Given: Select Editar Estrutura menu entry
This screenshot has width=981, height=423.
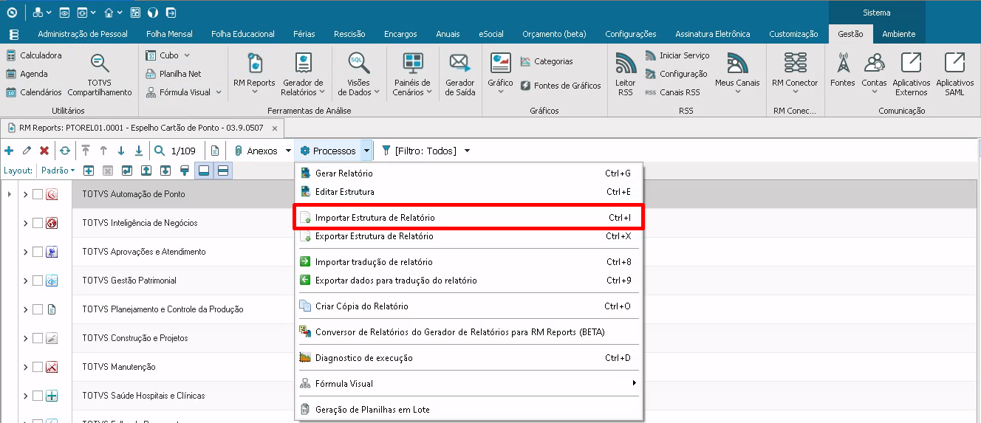Looking at the screenshot, I should 469,192.
